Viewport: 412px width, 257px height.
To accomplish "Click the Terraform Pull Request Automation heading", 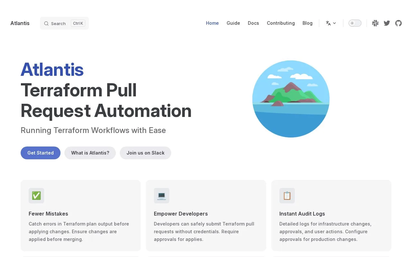I will click(x=106, y=100).
